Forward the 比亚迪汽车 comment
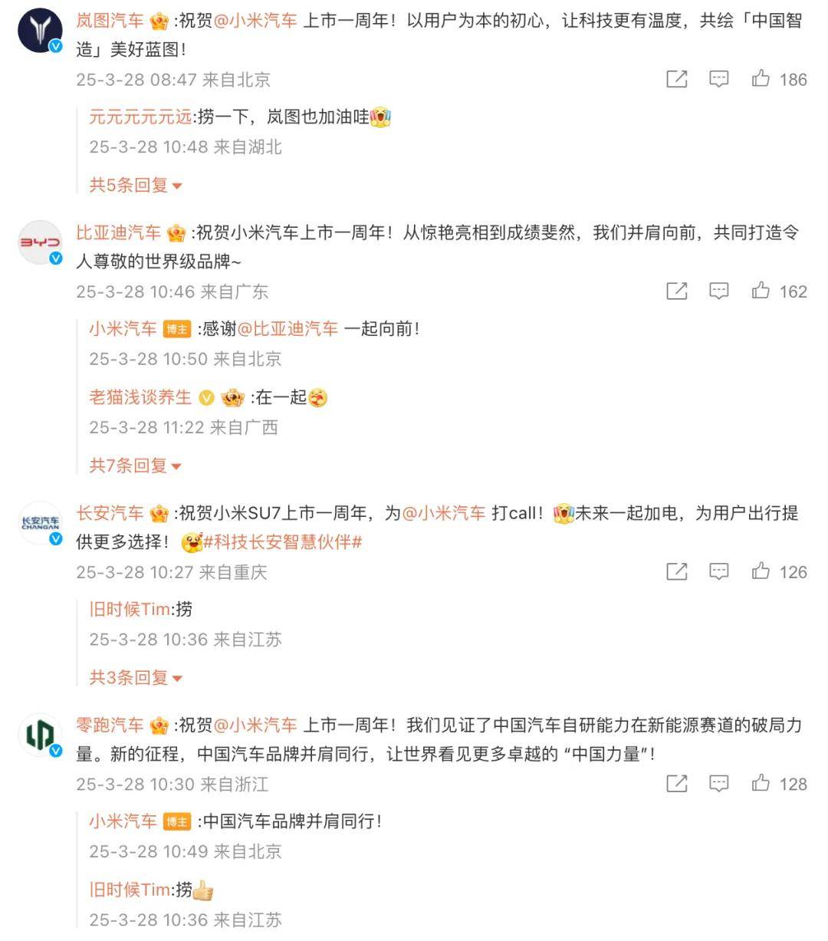The image size is (828, 941). 677,291
